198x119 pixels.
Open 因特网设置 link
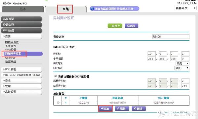(12, 42)
